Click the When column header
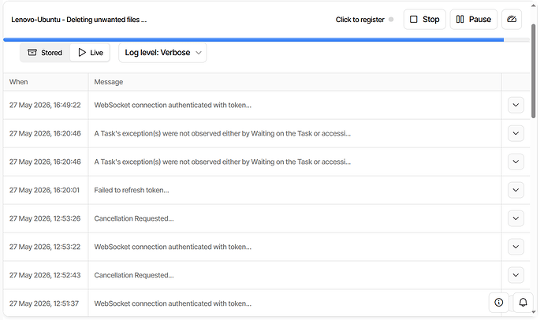Screen dimensions: 544x320 46,82
